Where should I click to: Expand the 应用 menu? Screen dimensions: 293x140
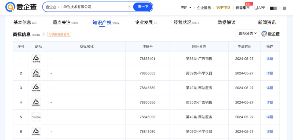(x=186, y=8)
